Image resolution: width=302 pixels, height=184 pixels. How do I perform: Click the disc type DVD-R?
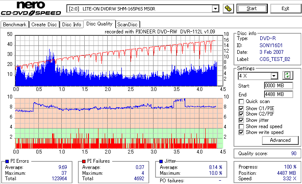point(268,38)
